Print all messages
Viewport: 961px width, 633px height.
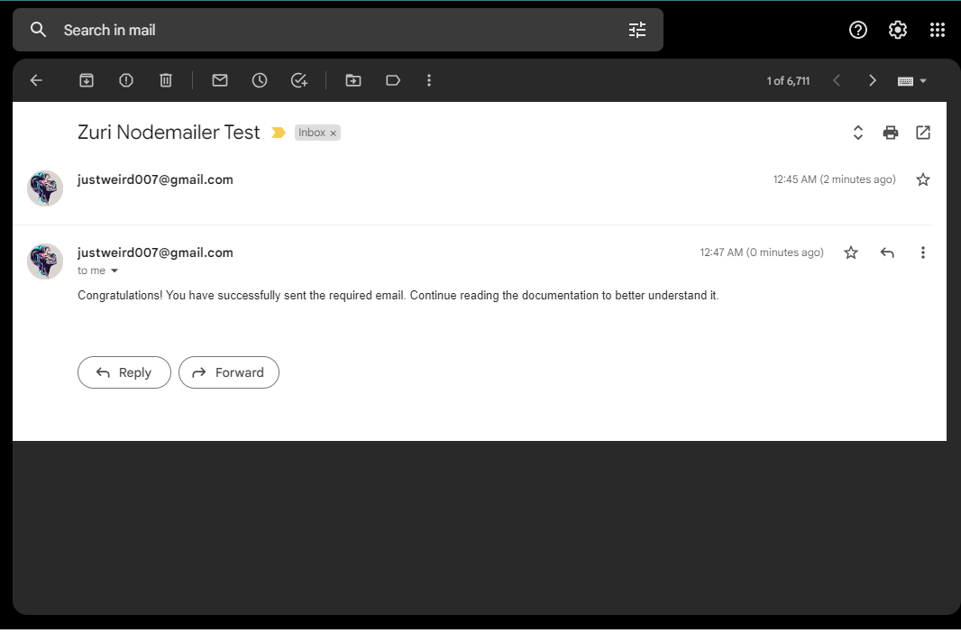coord(891,133)
